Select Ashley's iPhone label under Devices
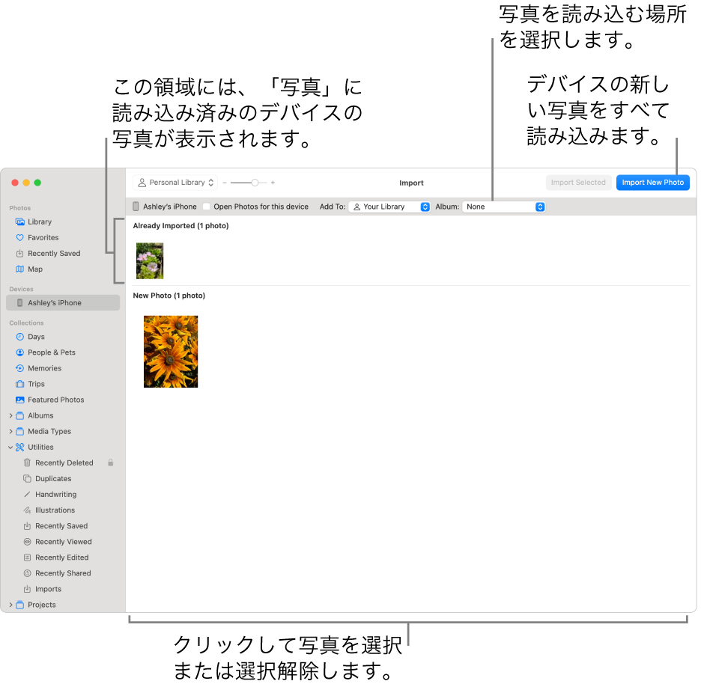 click(55, 303)
